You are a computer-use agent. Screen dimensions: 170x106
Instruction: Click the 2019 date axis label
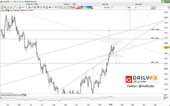tap(111, 105)
